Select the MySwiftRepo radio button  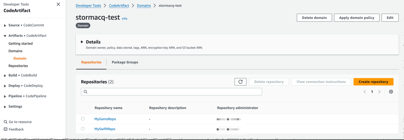[x=83, y=129]
